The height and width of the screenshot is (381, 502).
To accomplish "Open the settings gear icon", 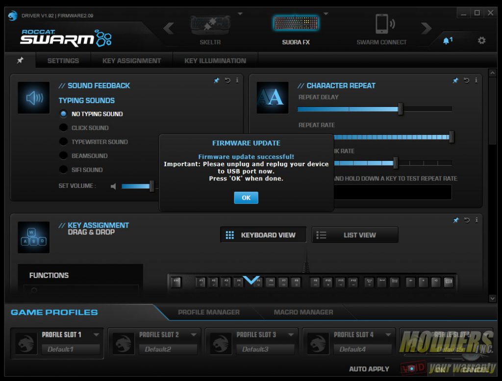I will point(481,40).
